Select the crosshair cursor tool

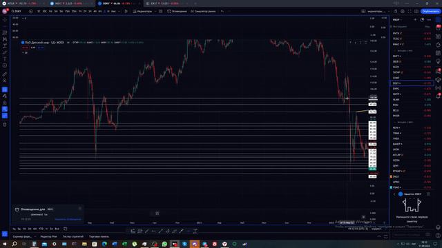point(5,20)
